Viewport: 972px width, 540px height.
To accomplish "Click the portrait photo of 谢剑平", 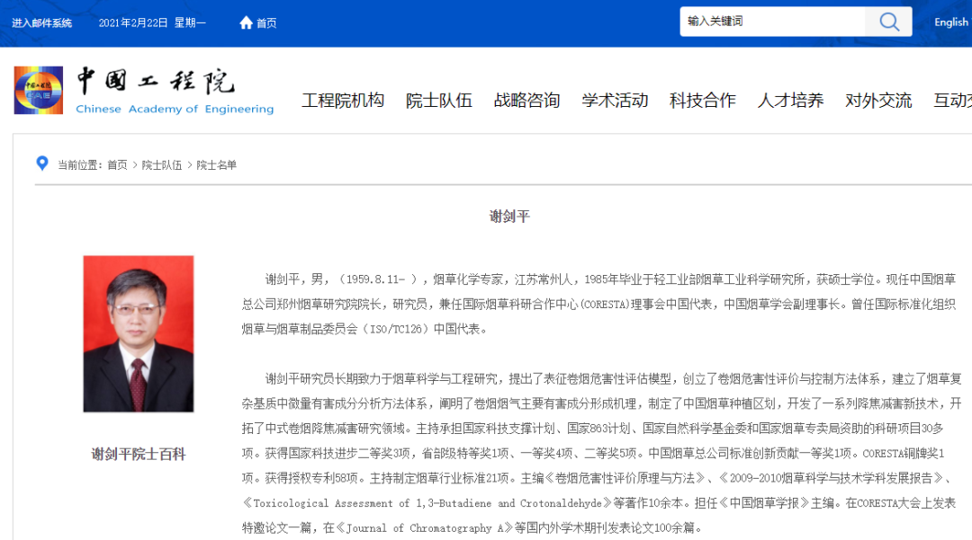I will point(139,334).
